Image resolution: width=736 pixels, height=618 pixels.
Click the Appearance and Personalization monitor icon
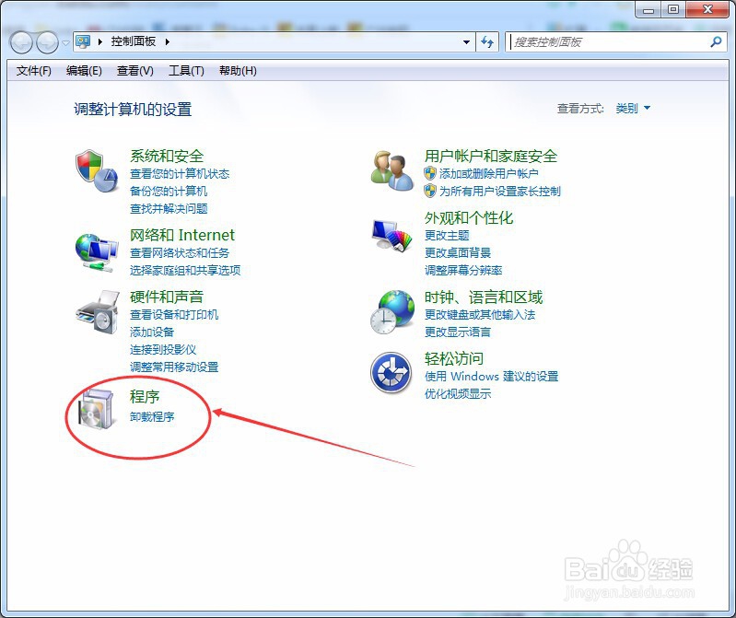(x=391, y=235)
